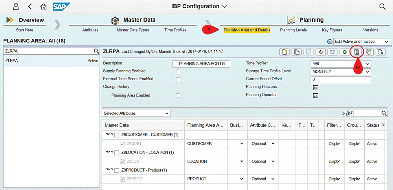Search attributes with the magnifier icon
Screen dimensions: 393x190
pyautogui.click(x=384, y=113)
